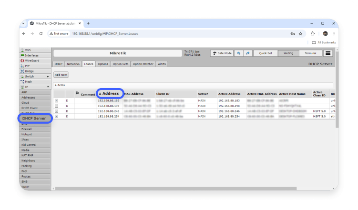
Task: Open the hamburger menu icon
Action: click(x=328, y=53)
